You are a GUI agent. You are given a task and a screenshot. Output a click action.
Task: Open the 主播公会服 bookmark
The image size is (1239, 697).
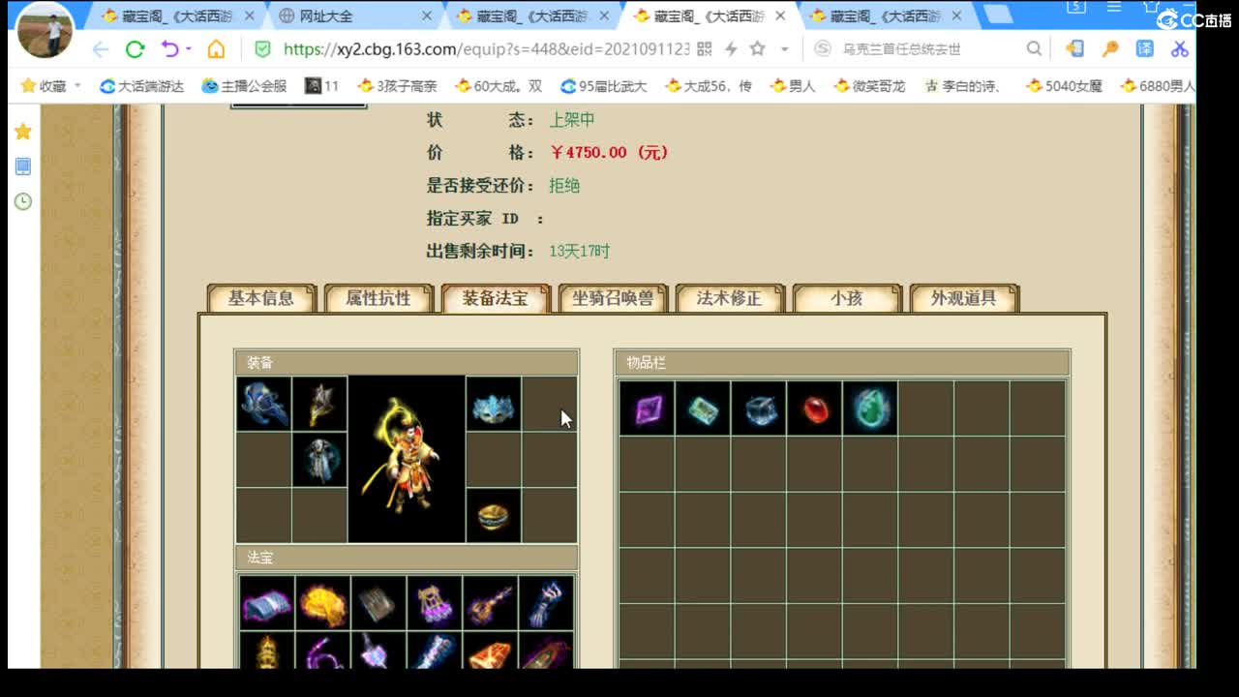tap(244, 86)
